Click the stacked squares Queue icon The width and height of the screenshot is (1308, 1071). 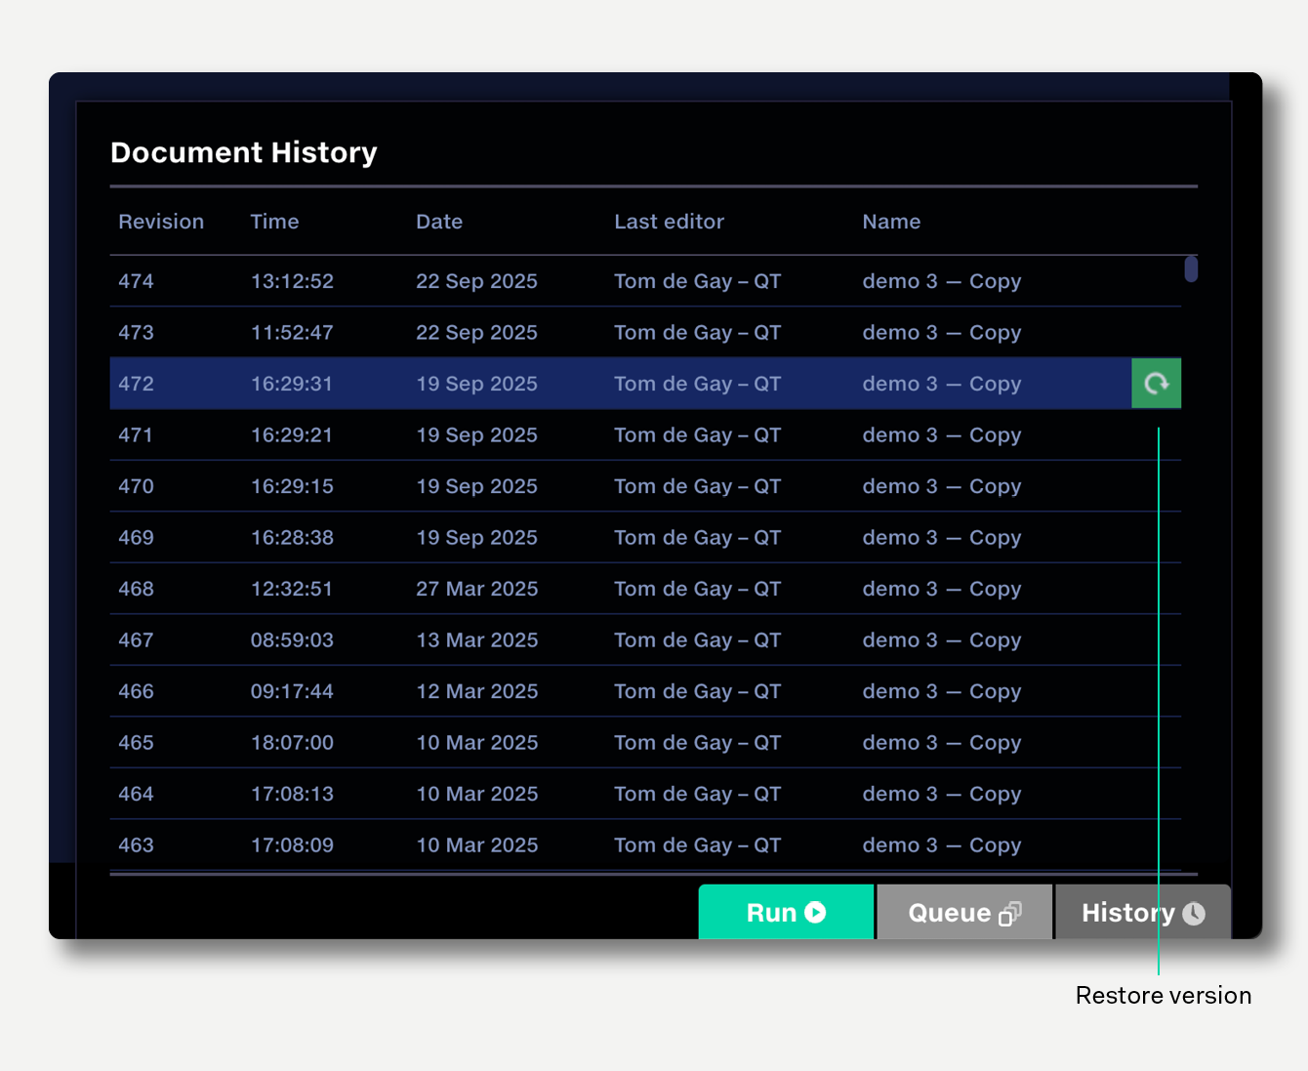[1010, 913]
